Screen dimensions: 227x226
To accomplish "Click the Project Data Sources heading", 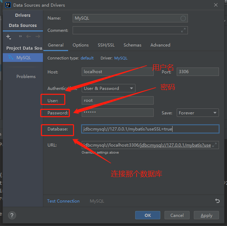I will click(x=24, y=48).
